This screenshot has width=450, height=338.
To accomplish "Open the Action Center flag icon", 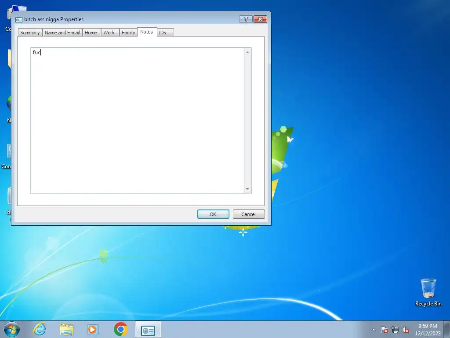I will point(385,330).
